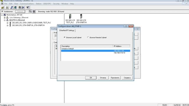Click 192.168.1.50 module icon in tree
The height and width of the screenshot is (106, 189).
[10, 25]
